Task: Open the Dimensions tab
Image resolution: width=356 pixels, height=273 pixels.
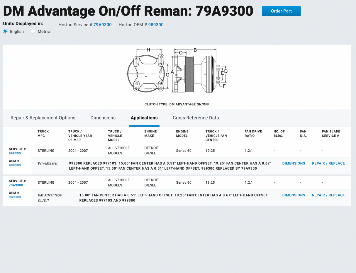Action: (x=103, y=118)
